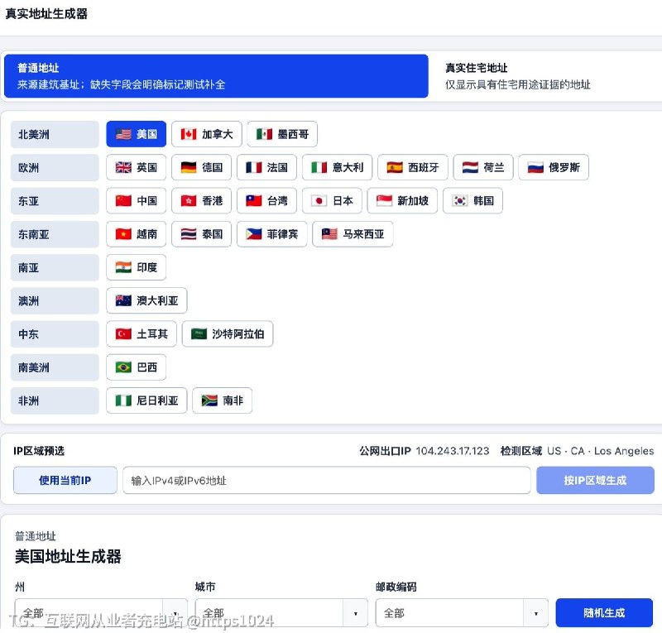662x633 pixels.
Task: Pick South Africa (南非) flag button
Action: pyautogui.click(x=222, y=400)
